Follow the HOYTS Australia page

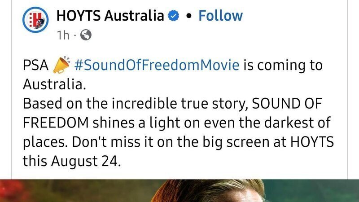click(220, 16)
